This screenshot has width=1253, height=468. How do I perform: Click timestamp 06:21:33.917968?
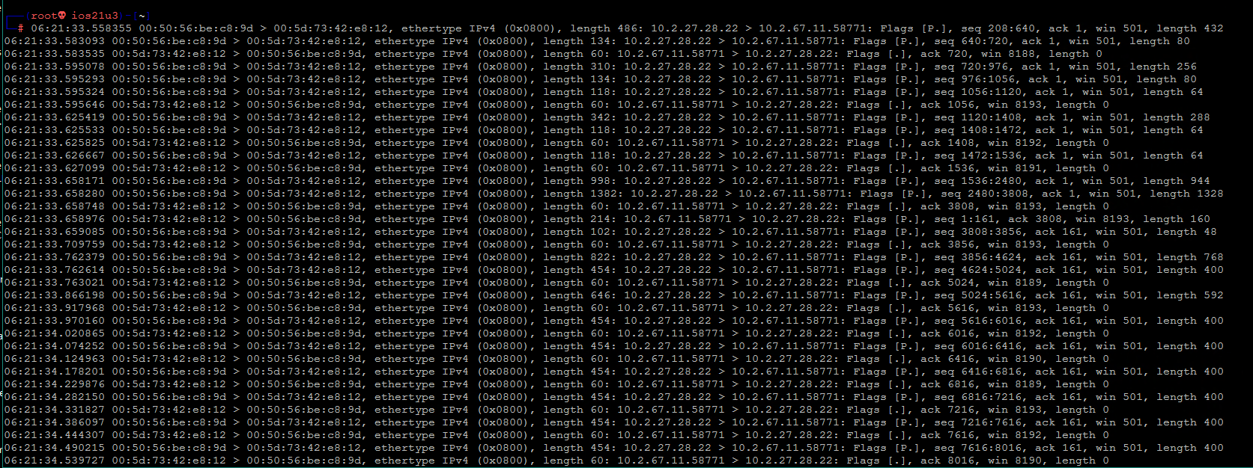[54, 308]
